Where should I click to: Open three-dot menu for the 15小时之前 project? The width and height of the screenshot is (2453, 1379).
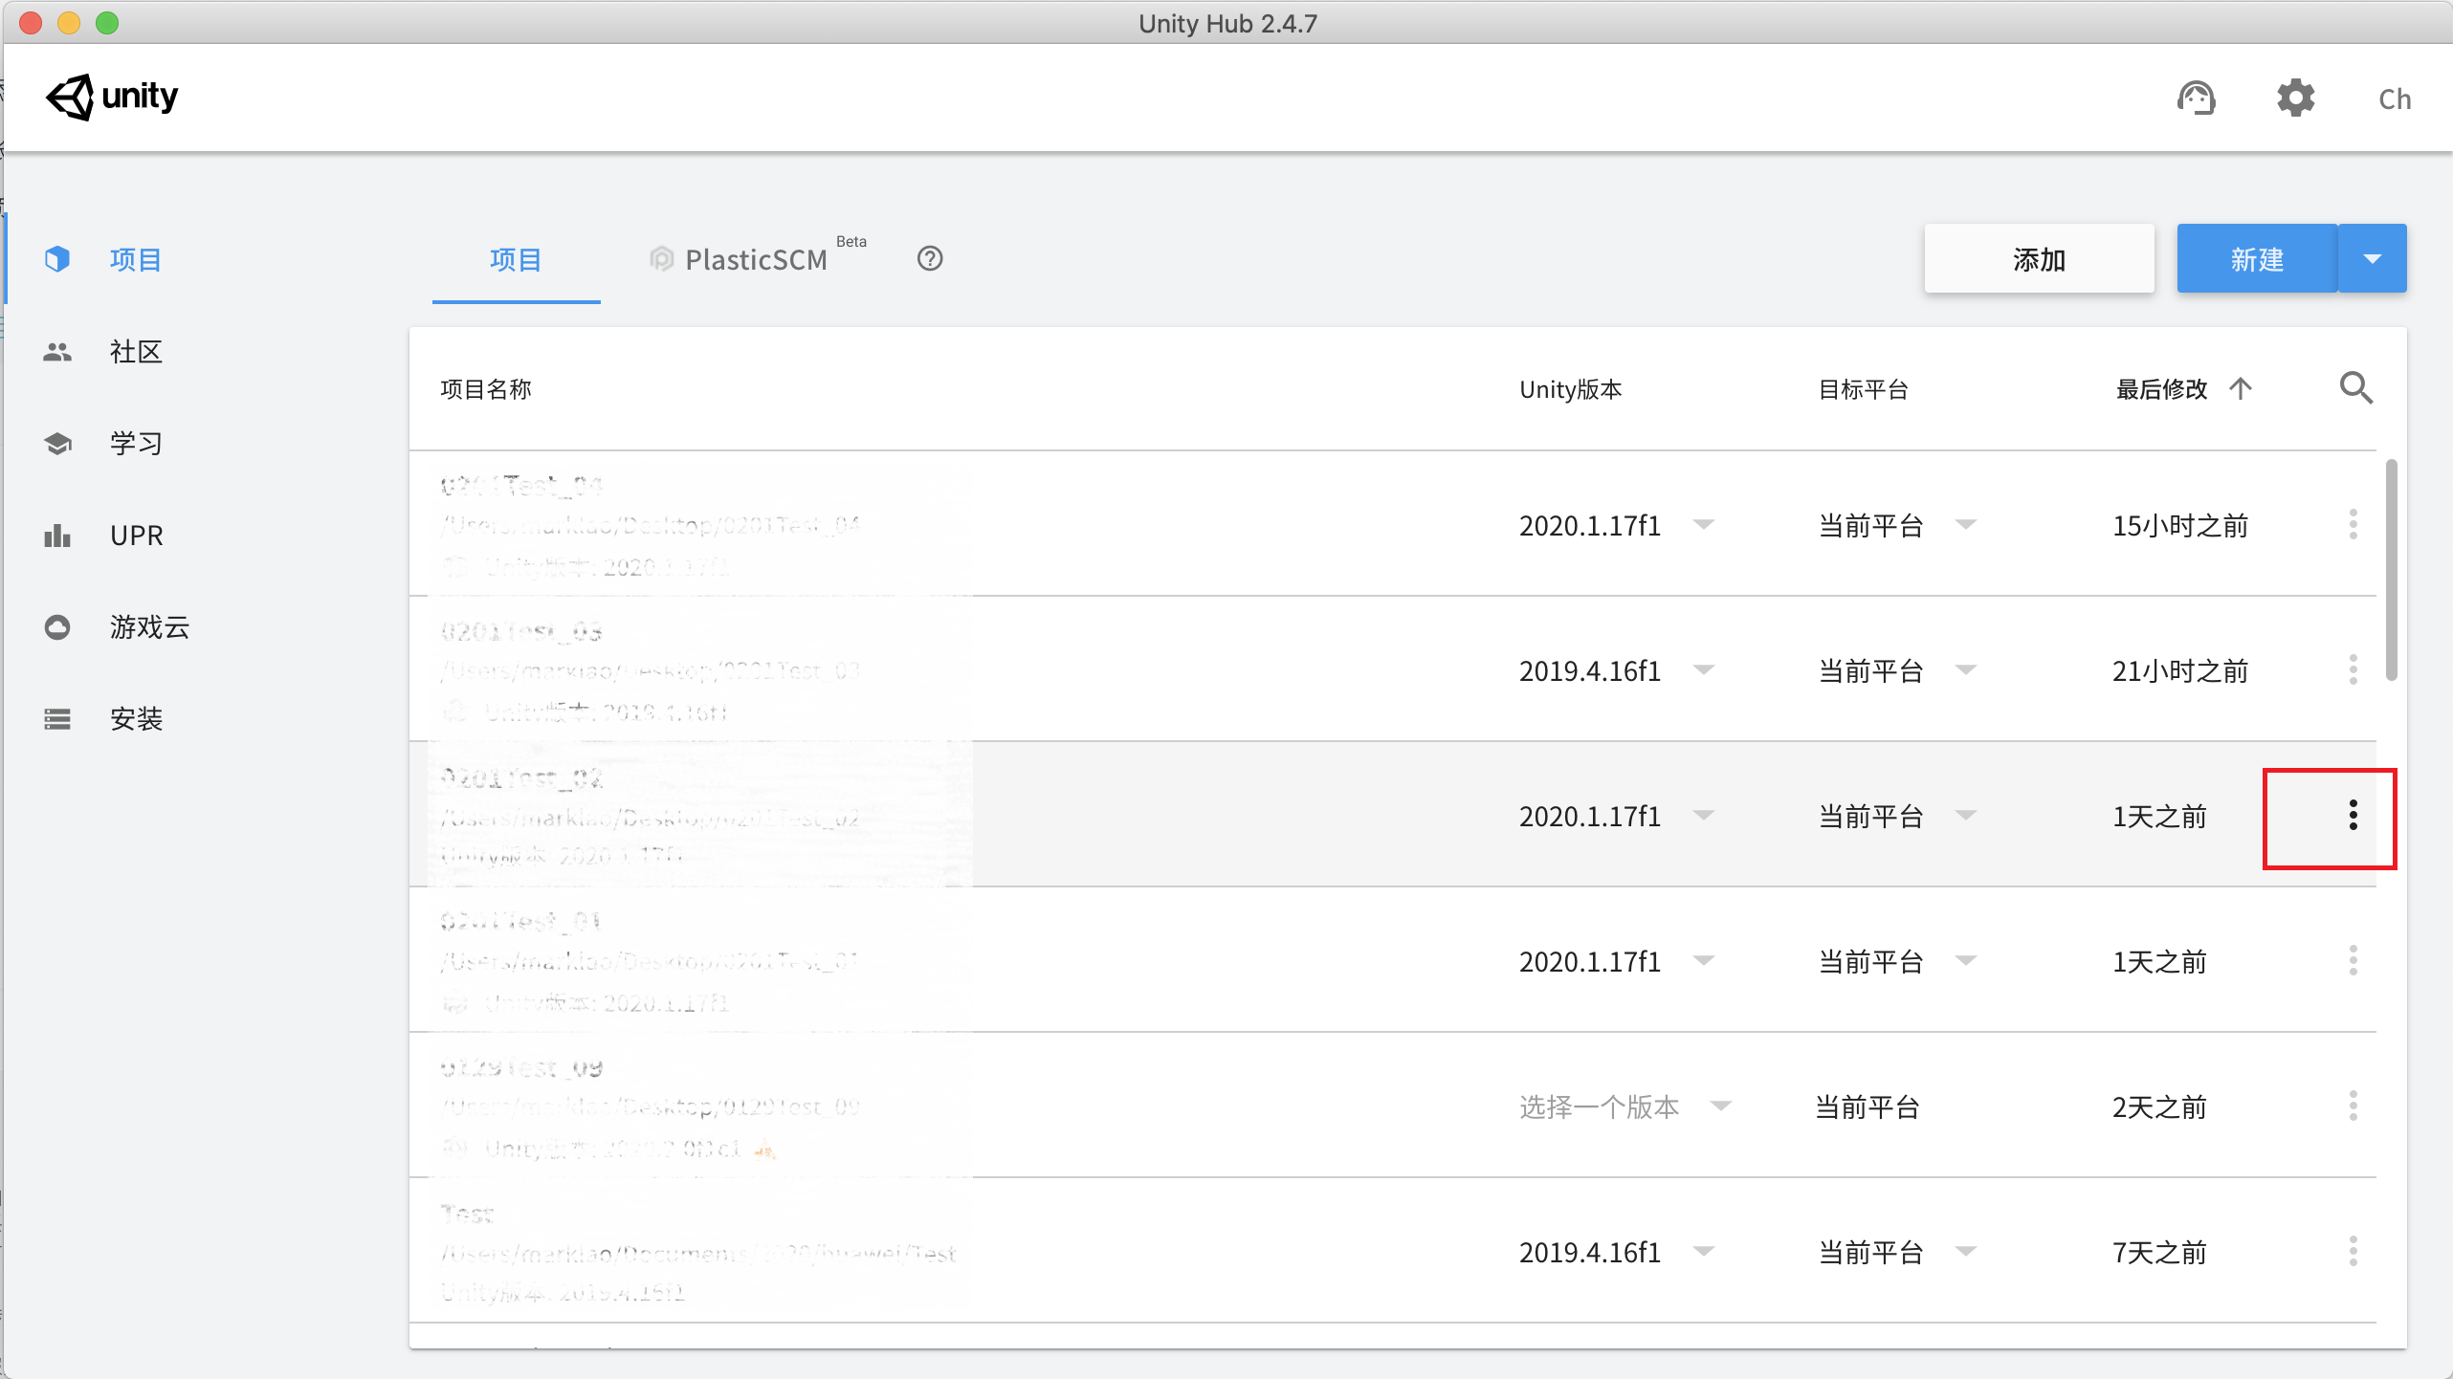click(2353, 525)
